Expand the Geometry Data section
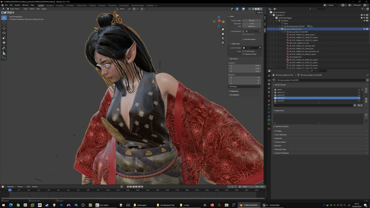Screen dimensions: 370x208 pos(280,149)
